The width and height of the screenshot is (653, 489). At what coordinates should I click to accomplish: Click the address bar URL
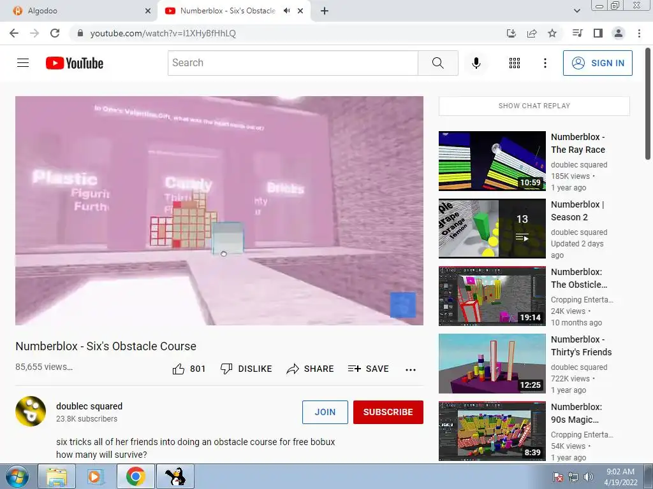tap(163, 33)
